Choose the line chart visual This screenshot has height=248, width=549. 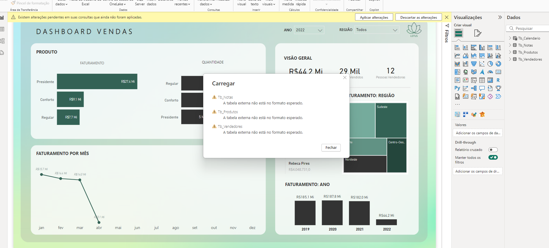click(457, 56)
